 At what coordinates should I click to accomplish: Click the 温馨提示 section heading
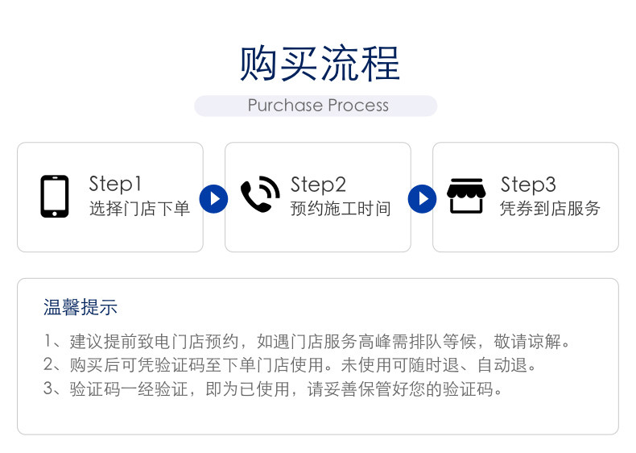[x=81, y=307]
